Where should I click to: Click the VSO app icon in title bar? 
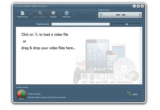click(16, 6)
